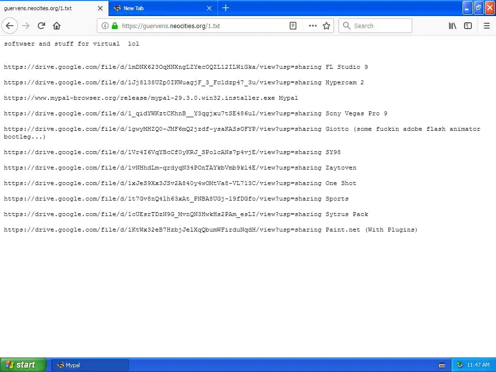Minimize the browser window

click(x=467, y=8)
